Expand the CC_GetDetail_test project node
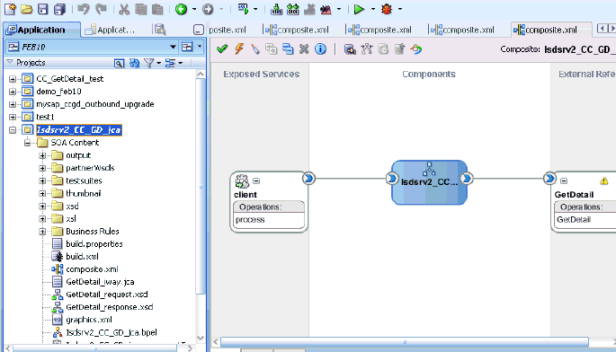616x352 pixels. [x=13, y=79]
